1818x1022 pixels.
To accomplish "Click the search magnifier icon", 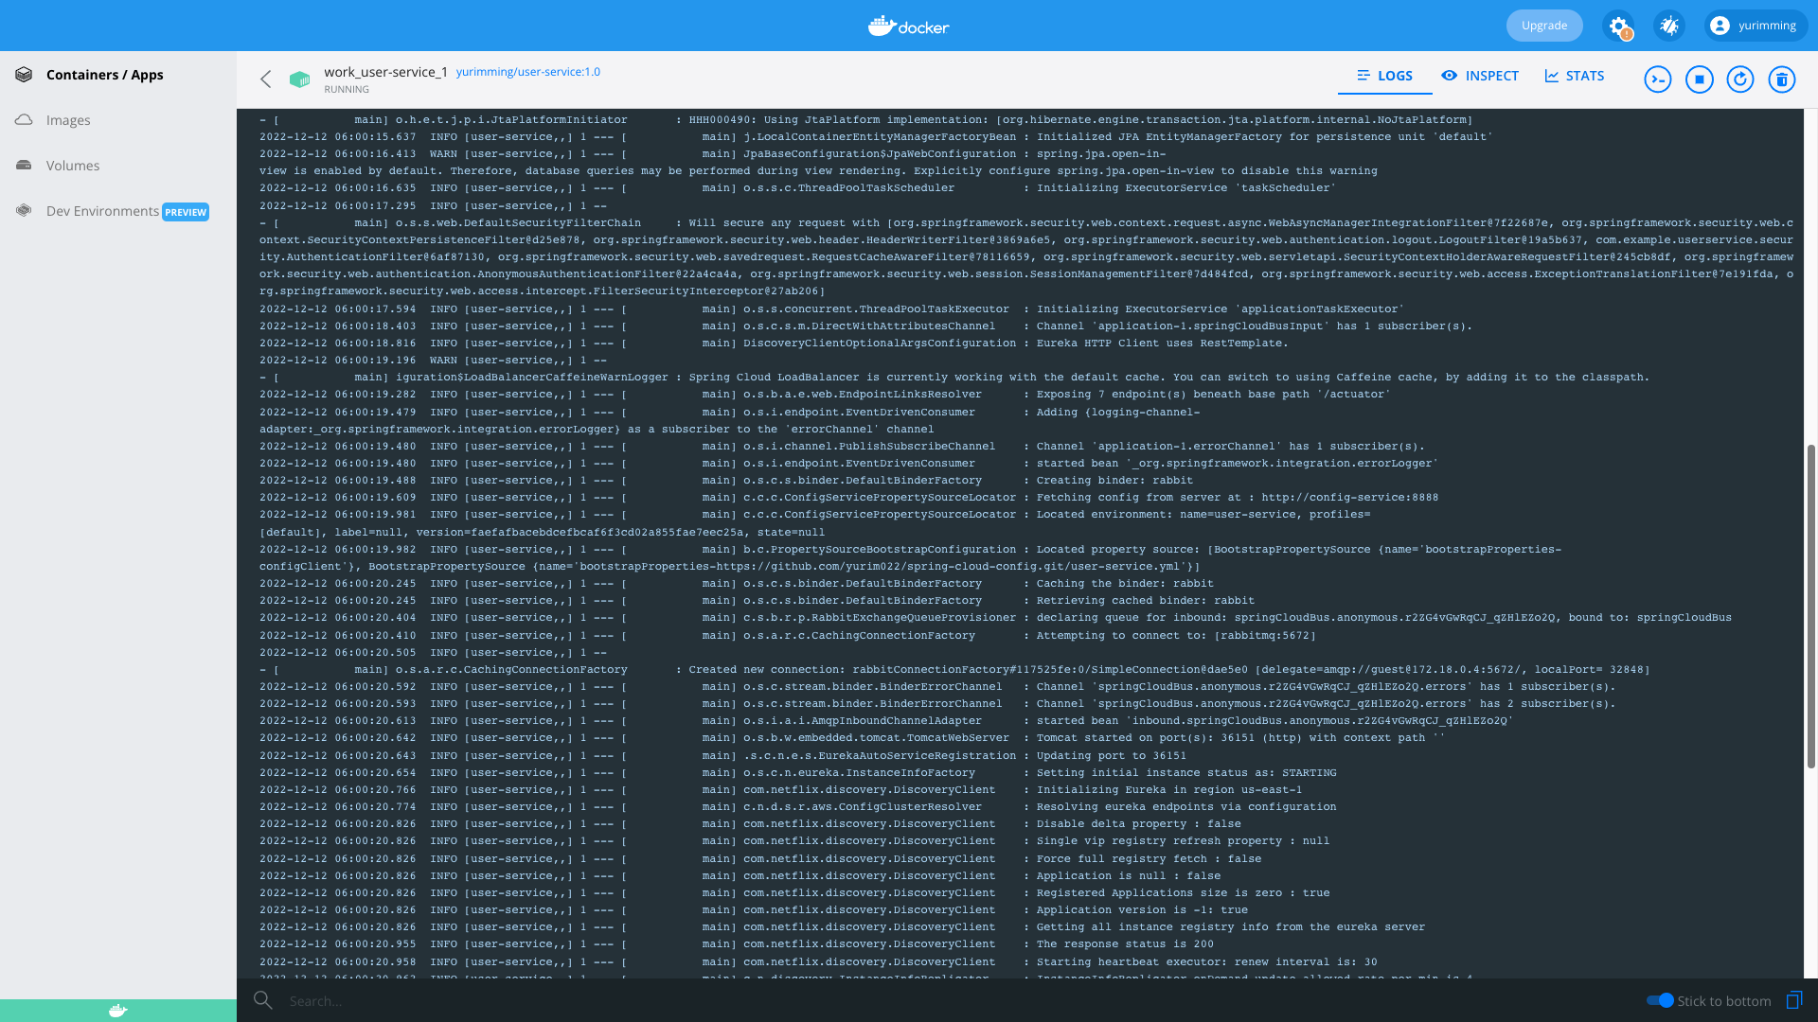I will click(263, 1000).
